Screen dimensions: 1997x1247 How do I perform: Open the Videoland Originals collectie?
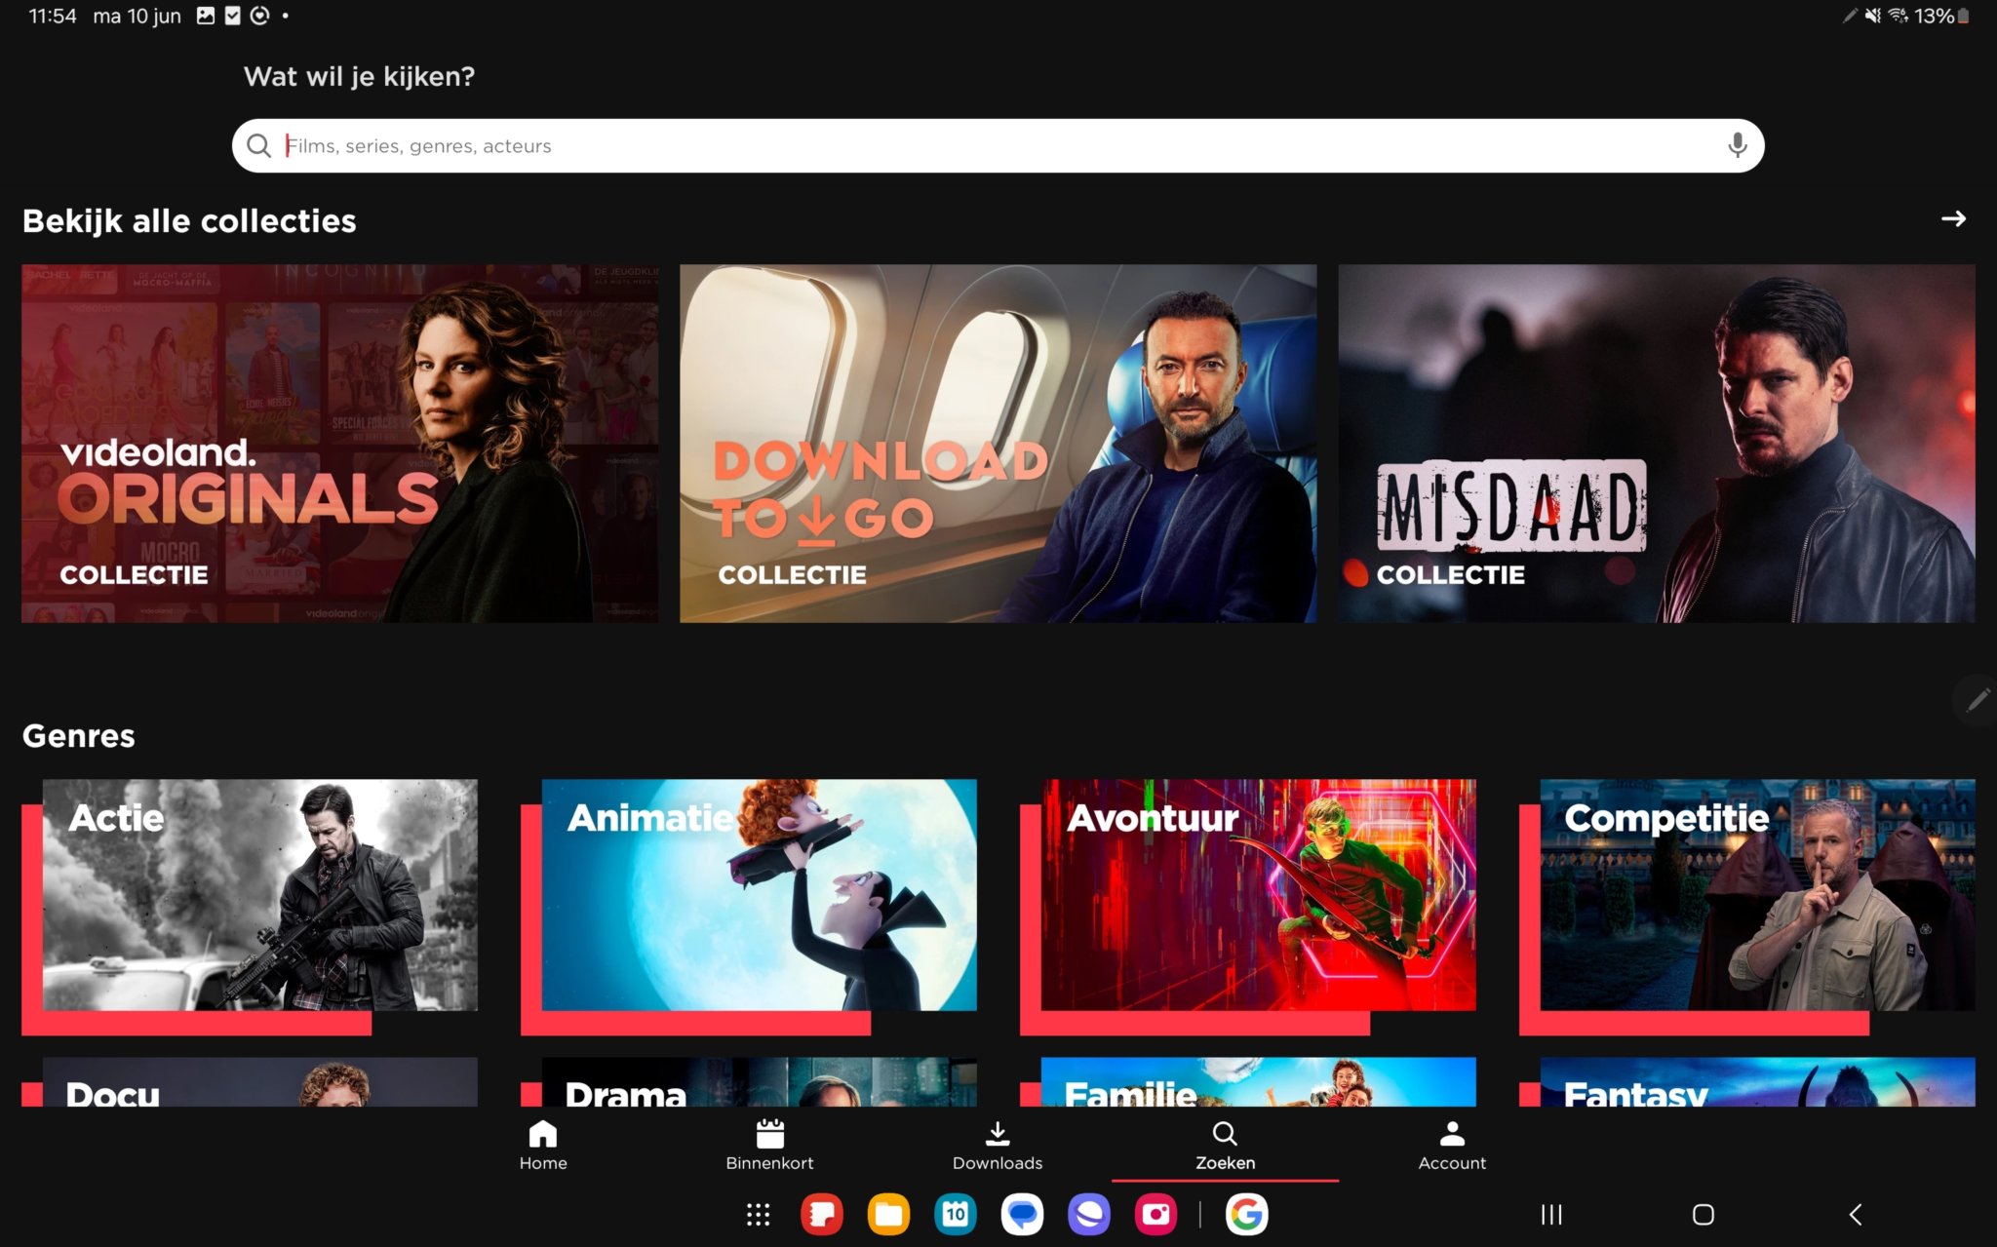(339, 444)
